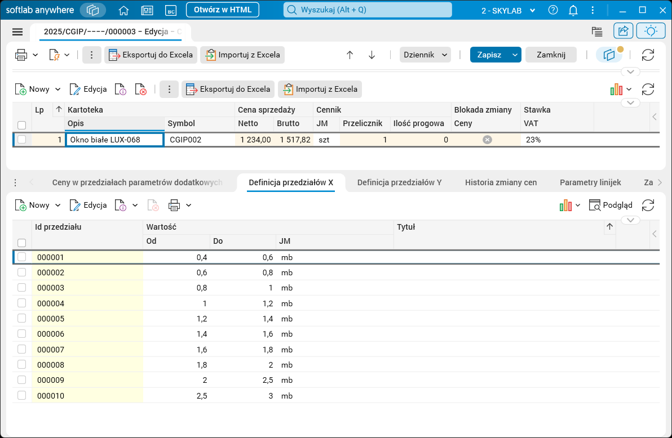
Task: Tick the checkbox for interval 000007
Action: pos(22,350)
